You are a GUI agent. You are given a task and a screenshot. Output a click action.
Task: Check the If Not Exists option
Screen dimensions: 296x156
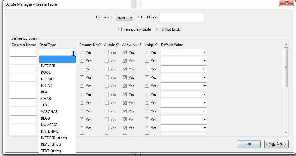click(x=158, y=29)
